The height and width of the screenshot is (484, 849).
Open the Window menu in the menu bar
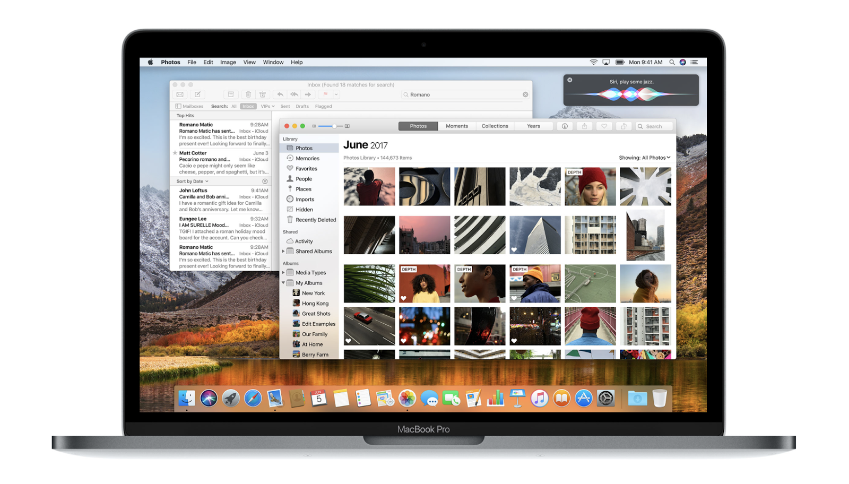pos(273,62)
